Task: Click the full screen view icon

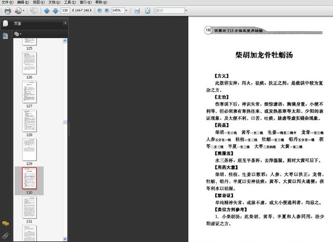Action: point(147,11)
